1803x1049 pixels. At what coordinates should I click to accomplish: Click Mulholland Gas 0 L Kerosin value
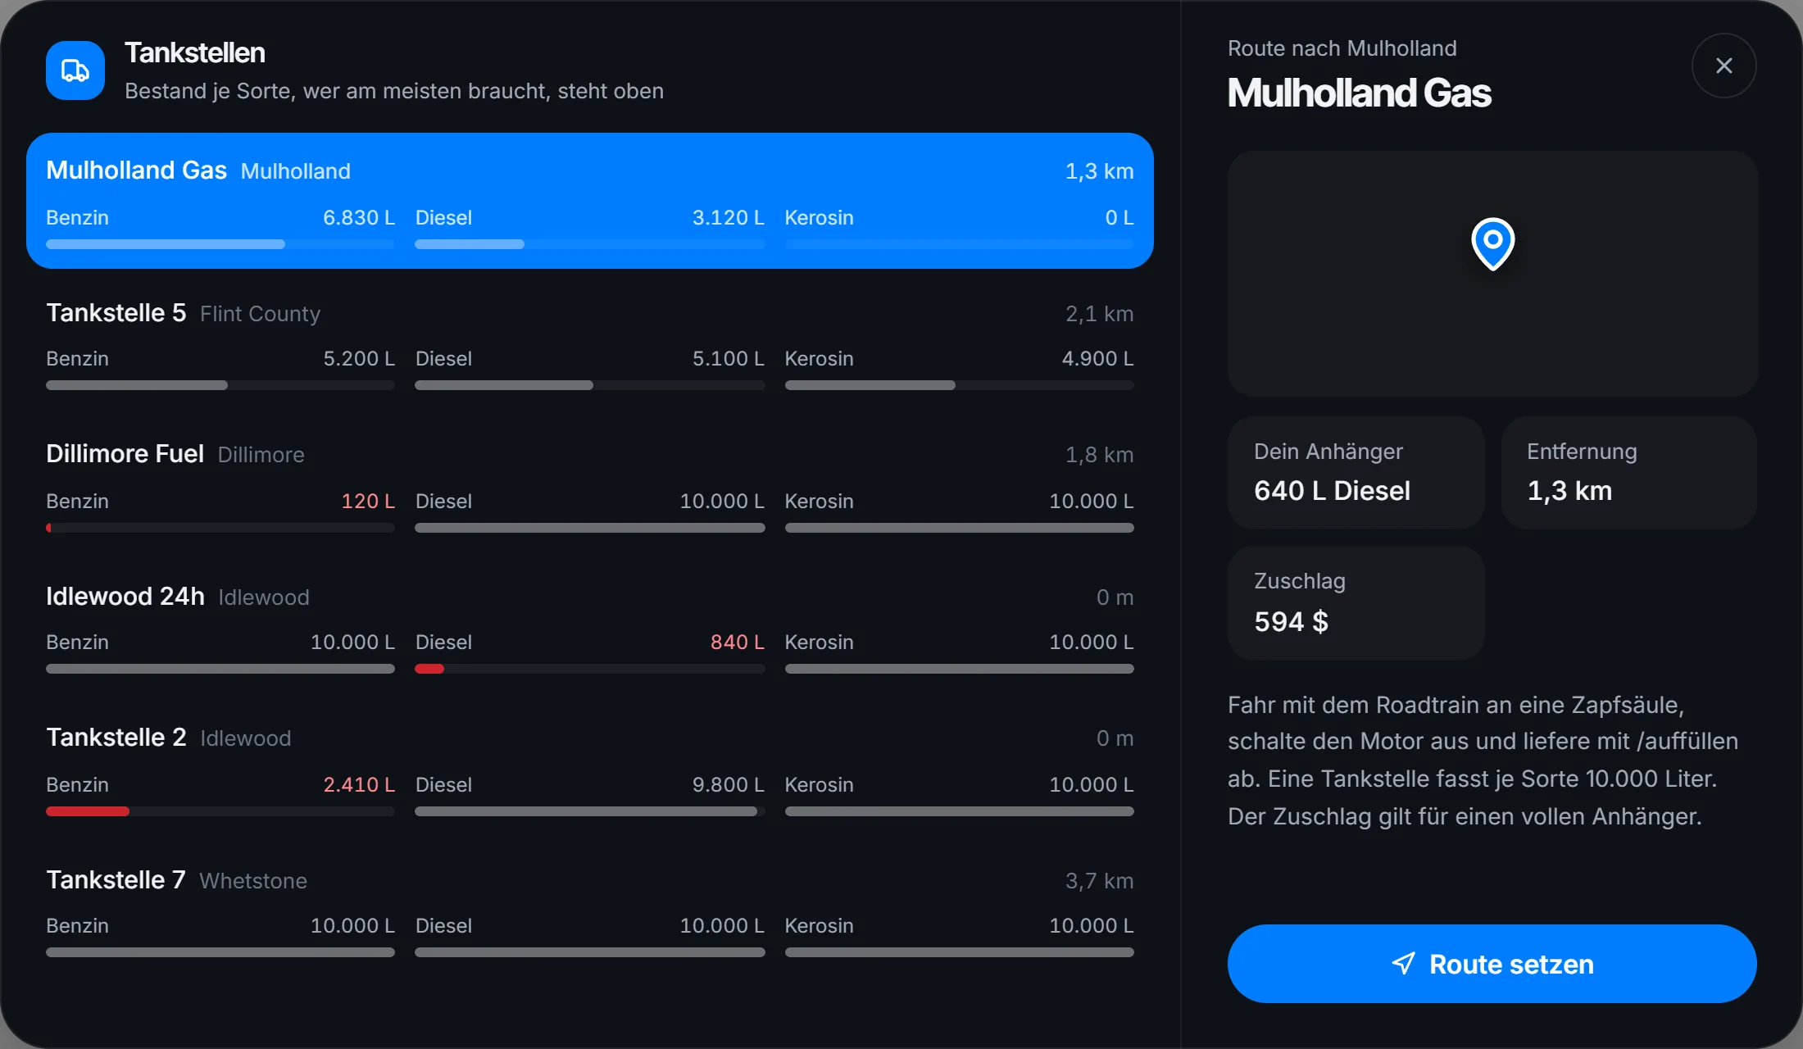coord(1119,217)
